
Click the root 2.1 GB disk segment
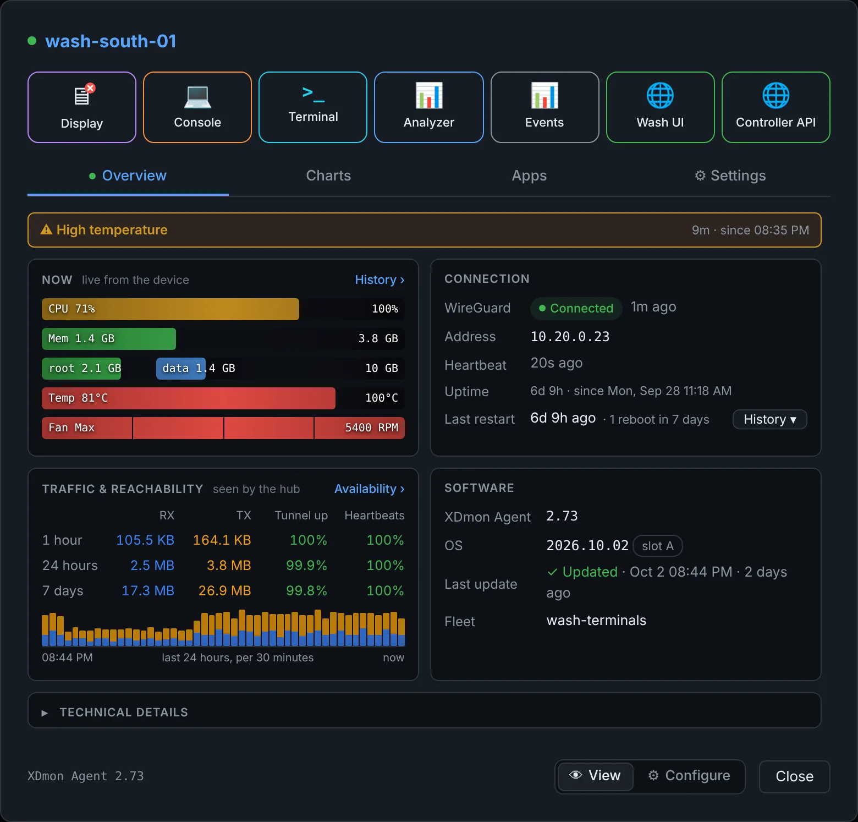(81, 369)
